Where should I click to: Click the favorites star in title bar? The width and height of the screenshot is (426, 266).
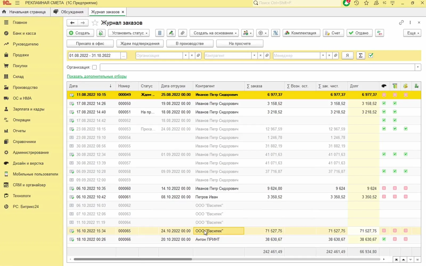coord(366,3)
